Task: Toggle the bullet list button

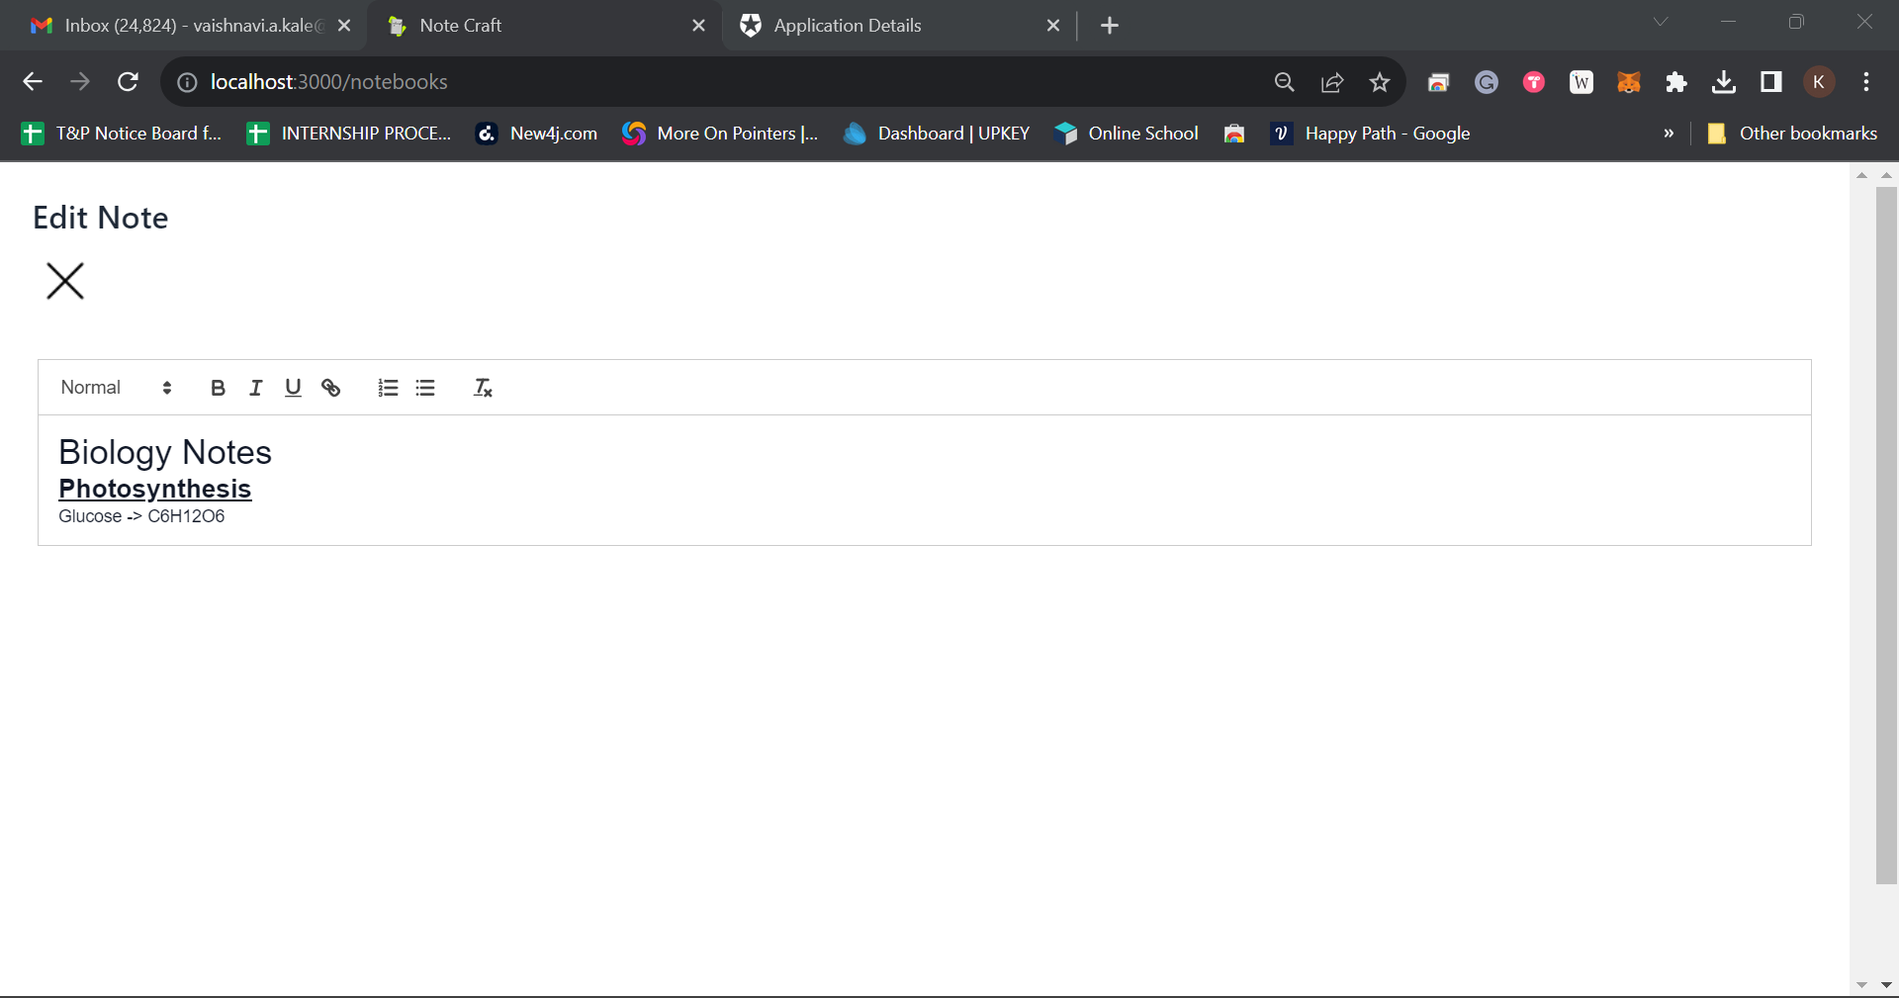Action: [x=425, y=388]
